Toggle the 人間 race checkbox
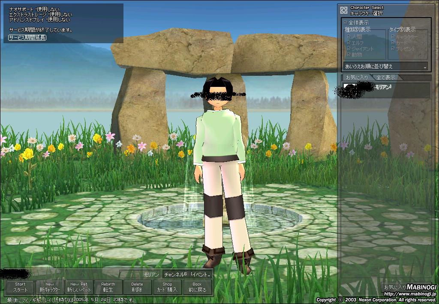The height and width of the screenshot is (304, 439). (349, 36)
